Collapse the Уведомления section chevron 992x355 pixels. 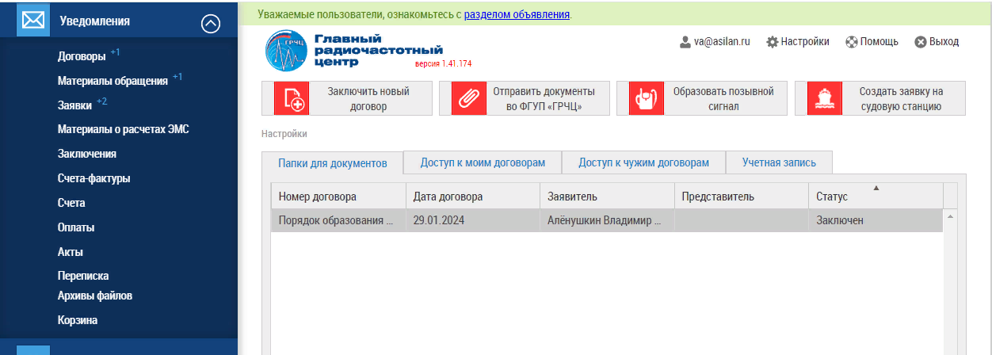click(211, 23)
